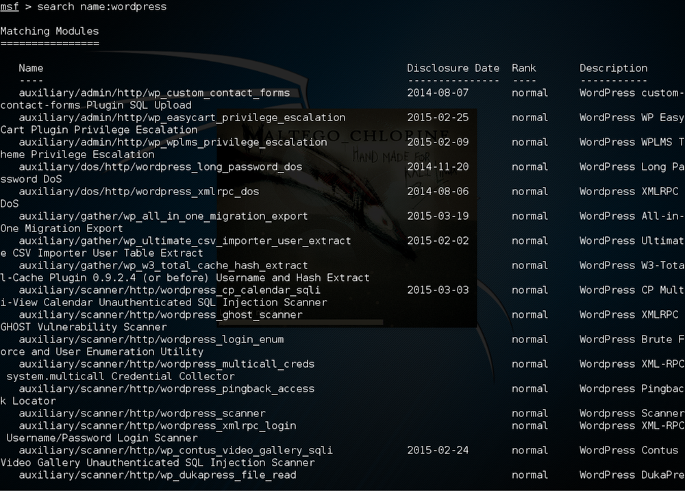Select the wp_w3_total_cache_hash_extract module path
This screenshot has height=491, width=685.
point(164,266)
